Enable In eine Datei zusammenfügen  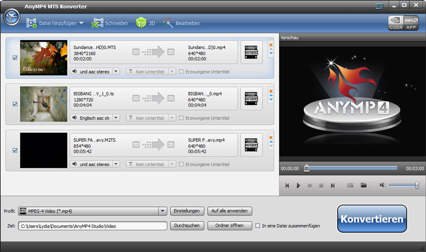(257, 226)
